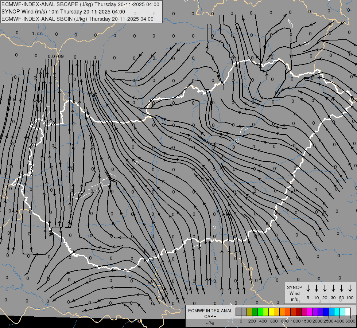357x328 pixels.
Task: Click the 1.77 CAPE value on map
Action: pyautogui.click(x=37, y=34)
